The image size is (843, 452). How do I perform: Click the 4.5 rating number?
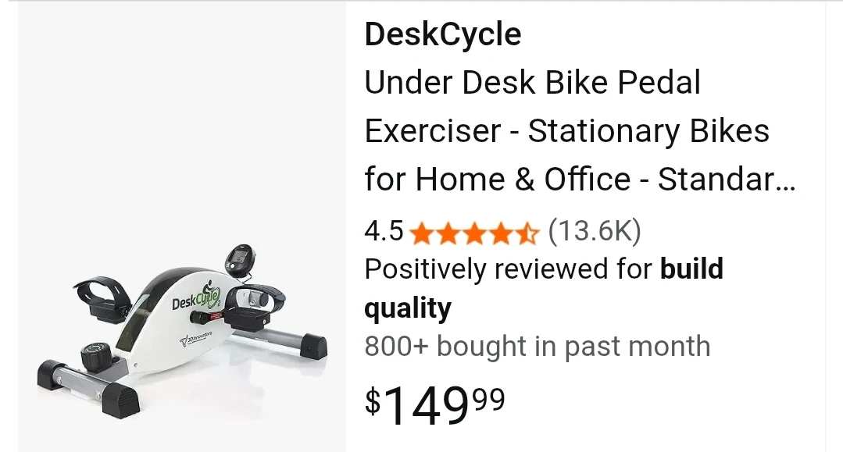click(x=384, y=231)
